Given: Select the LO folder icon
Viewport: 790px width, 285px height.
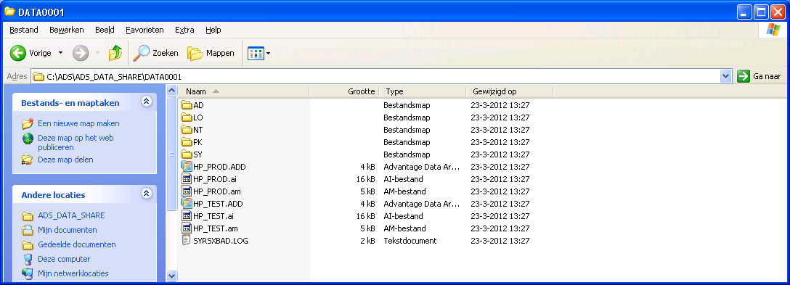Looking at the screenshot, I should pos(187,117).
